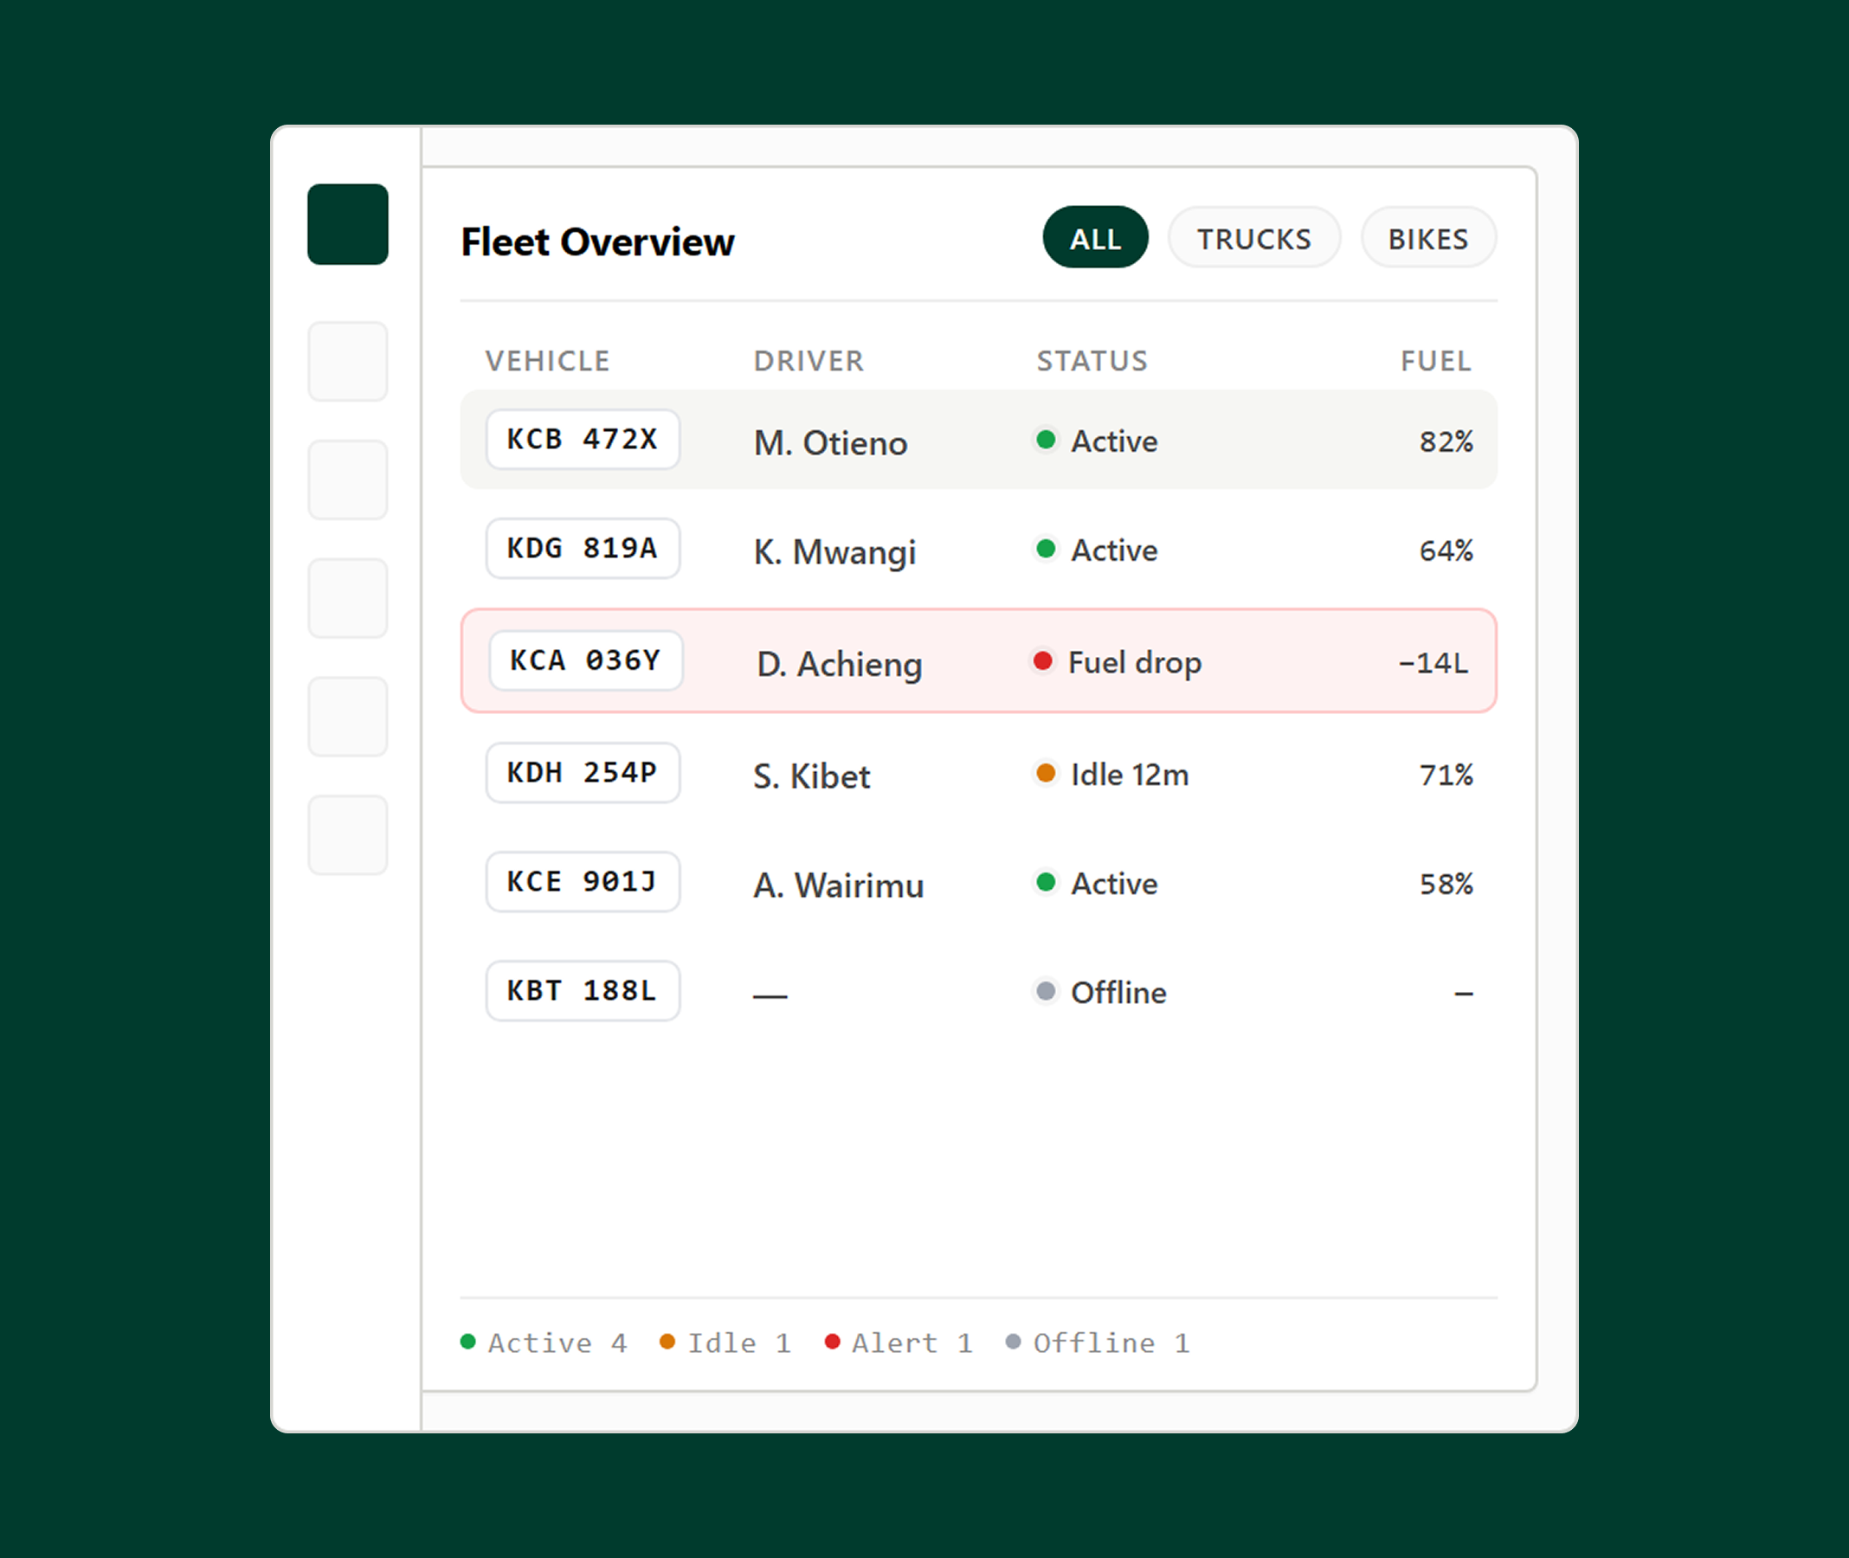The height and width of the screenshot is (1558, 1849).
Task: Click Active status in A. Wairimu row
Action: point(1095,883)
